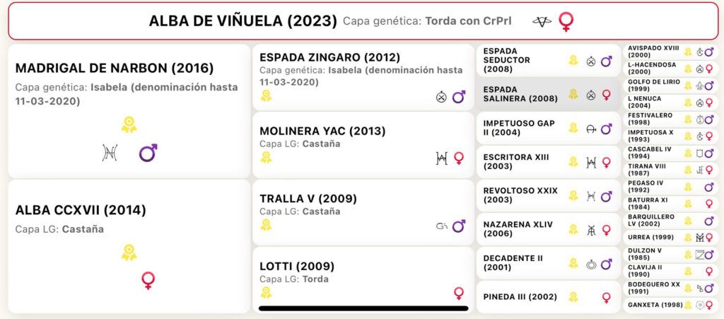
Task: Click the female symbol beside Torda con CrPrl
Action: coord(566,22)
